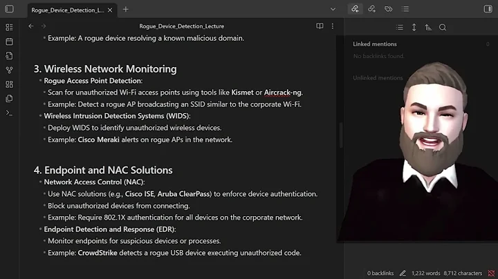
Task: Click the bold word CrowdStrike
Action: coord(98,253)
